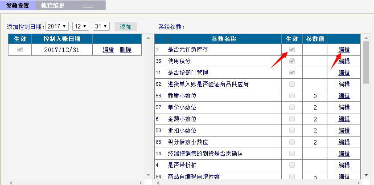Click 编辑 for 是否允许负库存
The image size is (374, 185).
pyautogui.click(x=344, y=49)
